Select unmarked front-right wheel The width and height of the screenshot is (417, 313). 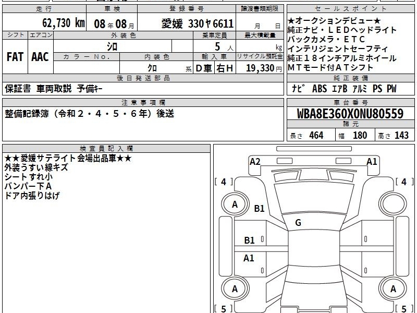coord(393,204)
